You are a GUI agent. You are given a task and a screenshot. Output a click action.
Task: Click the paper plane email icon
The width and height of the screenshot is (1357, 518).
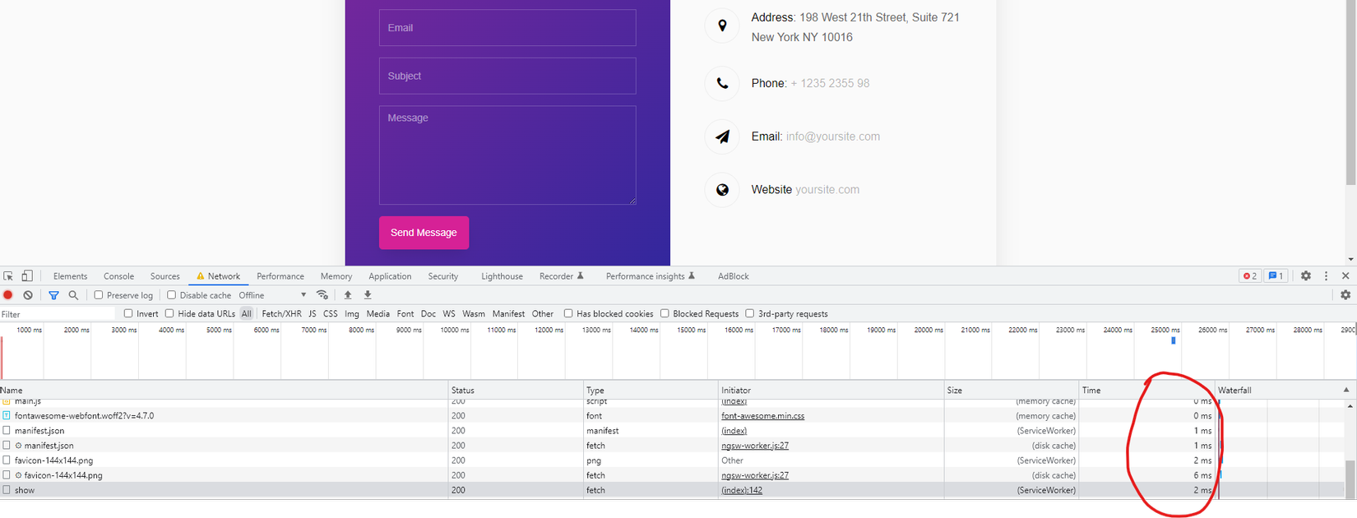pyautogui.click(x=722, y=136)
